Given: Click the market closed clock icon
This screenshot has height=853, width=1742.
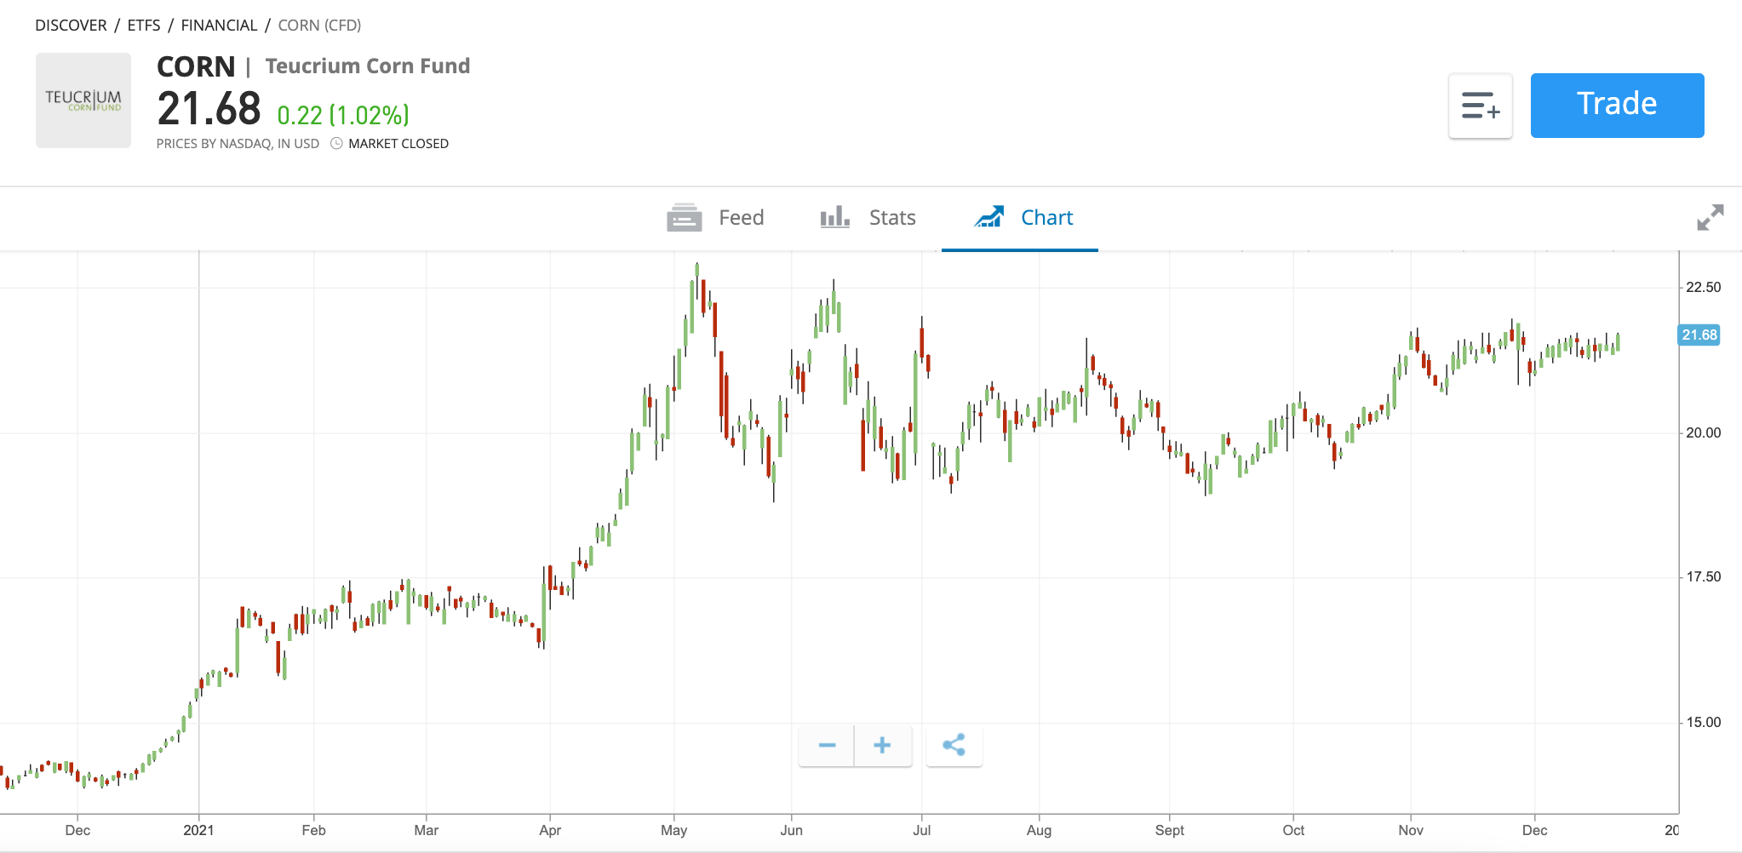Looking at the screenshot, I should click(x=336, y=144).
